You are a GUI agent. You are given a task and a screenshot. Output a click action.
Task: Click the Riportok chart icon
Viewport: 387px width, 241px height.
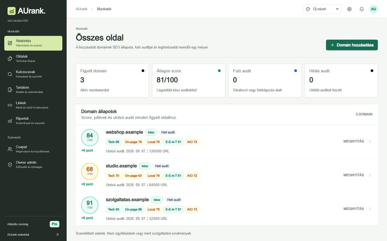click(x=10, y=121)
